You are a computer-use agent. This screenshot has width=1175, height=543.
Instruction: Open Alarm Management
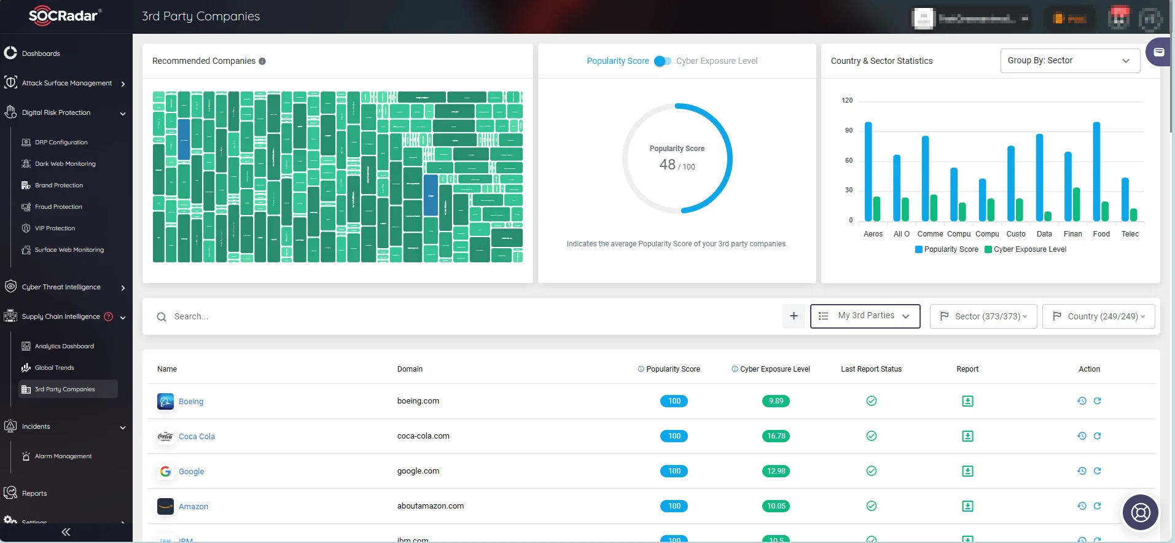[63, 456]
